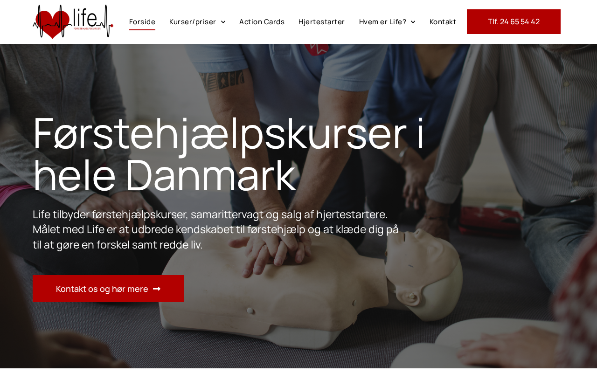Screen dimensions: 597x373
Task: Go to the Forside page
Action: [x=142, y=22]
